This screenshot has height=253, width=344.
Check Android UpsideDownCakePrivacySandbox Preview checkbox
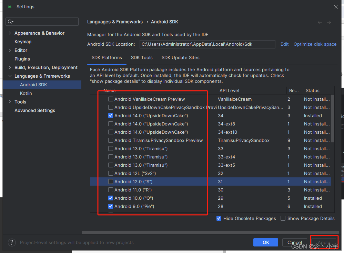click(x=111, y=107)
